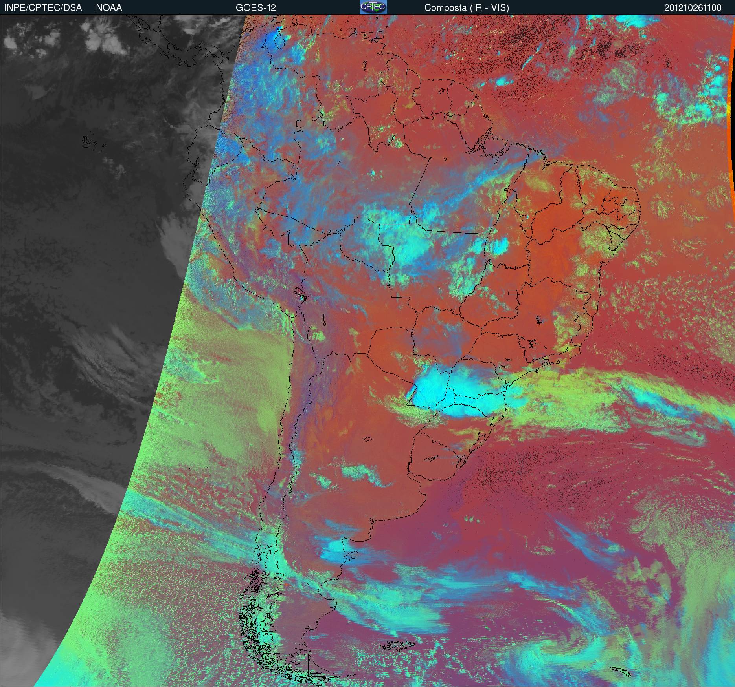The height and width of the screenshot is (687, 735).
Task: Select the 201210261100 timestamp text
Action: click(693, 8)
